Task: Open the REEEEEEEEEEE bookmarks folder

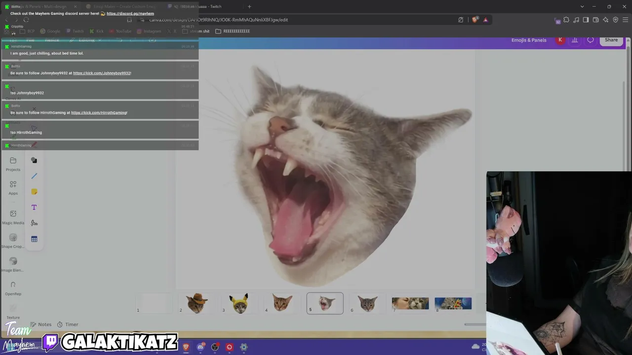Action: click(233, 31)
